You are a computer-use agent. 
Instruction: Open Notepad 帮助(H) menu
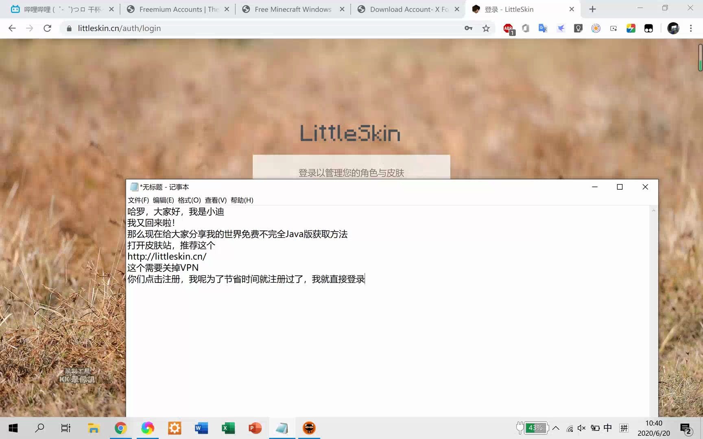point(242,200)
